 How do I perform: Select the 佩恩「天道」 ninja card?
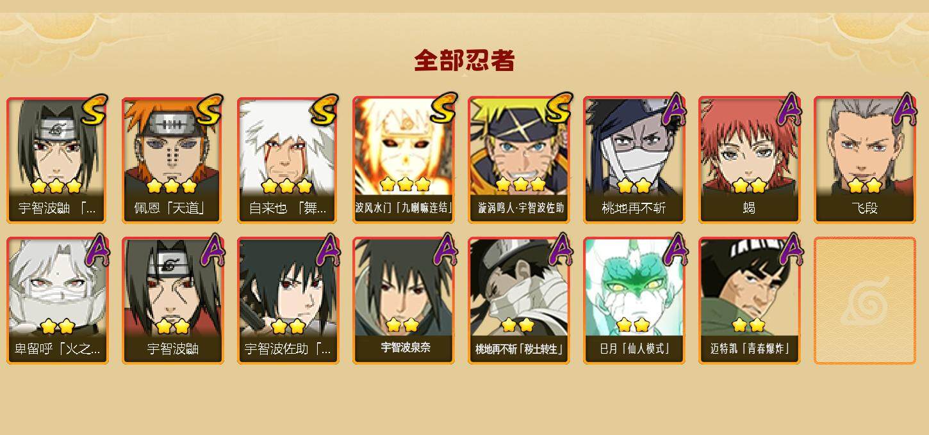(x=172, y=160)
